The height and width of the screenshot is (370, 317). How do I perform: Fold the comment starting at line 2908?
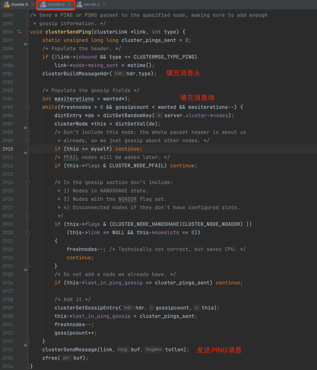point(28,132)
